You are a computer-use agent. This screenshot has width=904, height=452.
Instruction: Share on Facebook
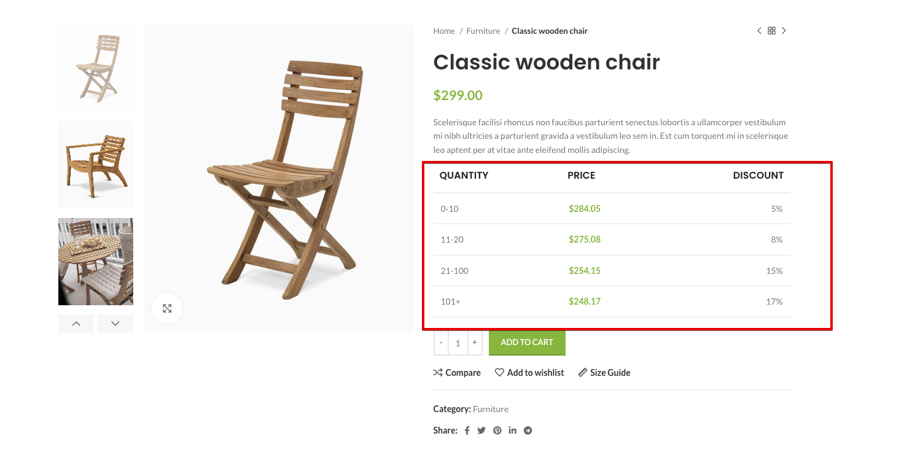[467, 431]
